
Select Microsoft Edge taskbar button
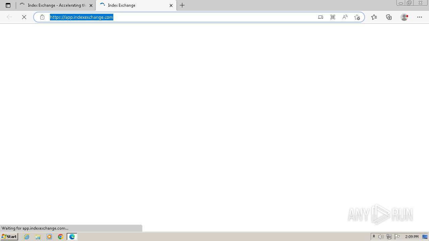pos(72,237)
